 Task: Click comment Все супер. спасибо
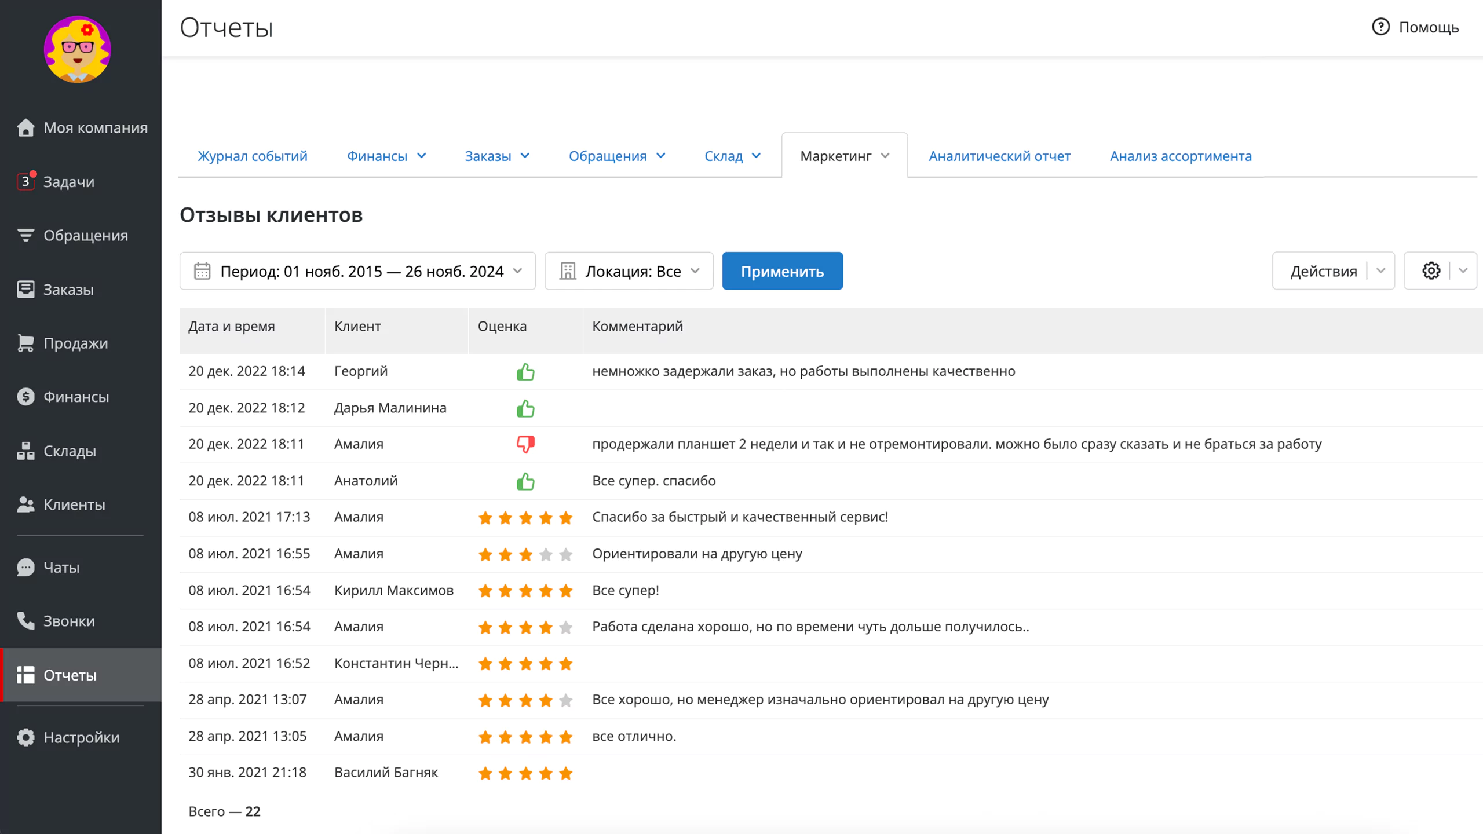pos(653,481)
